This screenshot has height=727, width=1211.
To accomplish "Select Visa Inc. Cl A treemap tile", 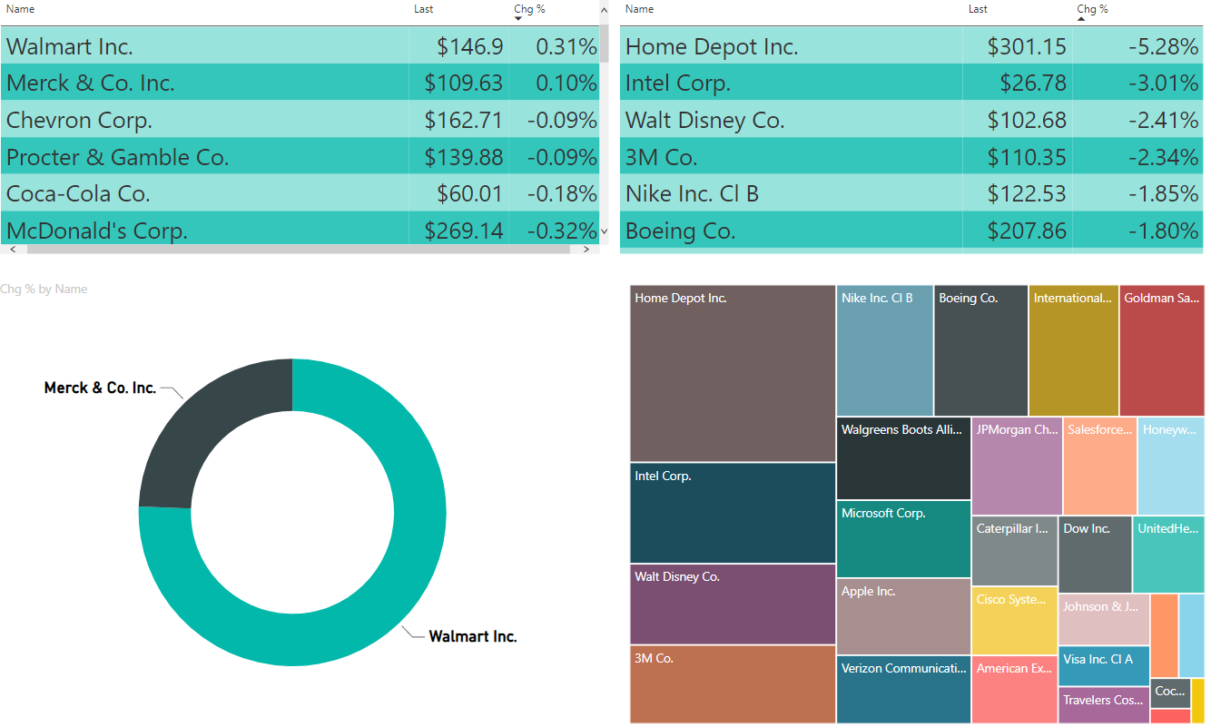I will [x=1104, y=666].
